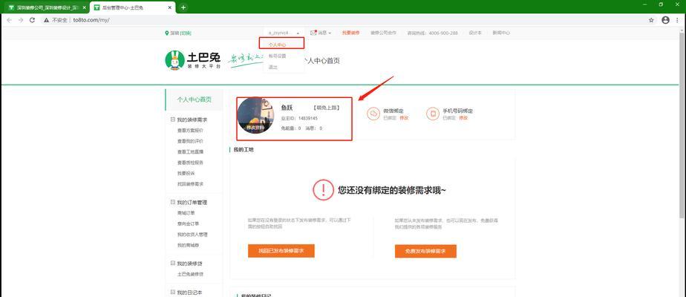This screenshot has height=297, width=686.
Task: Open 意向金订单 in the sidebar
Action: pyautogui.click(x=188, y=224)
